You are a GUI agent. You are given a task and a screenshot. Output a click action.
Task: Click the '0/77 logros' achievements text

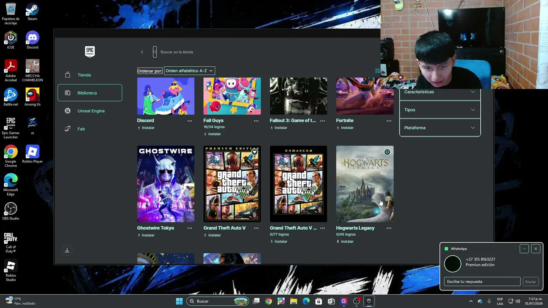tap(279, 234)
